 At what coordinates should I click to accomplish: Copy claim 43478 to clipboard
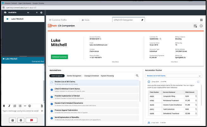[196, 113]
